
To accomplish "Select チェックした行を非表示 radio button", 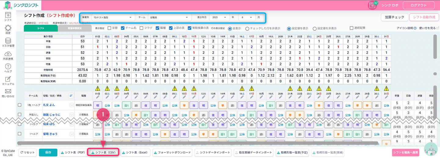I will (x=247, y=28).
